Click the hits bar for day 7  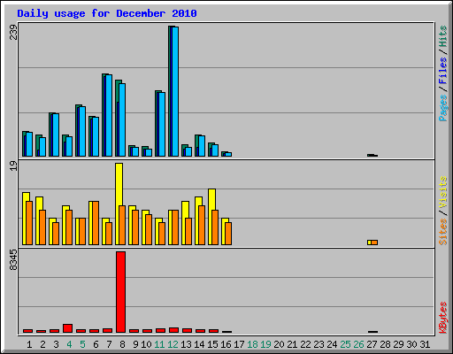click(x=104, y=115)
